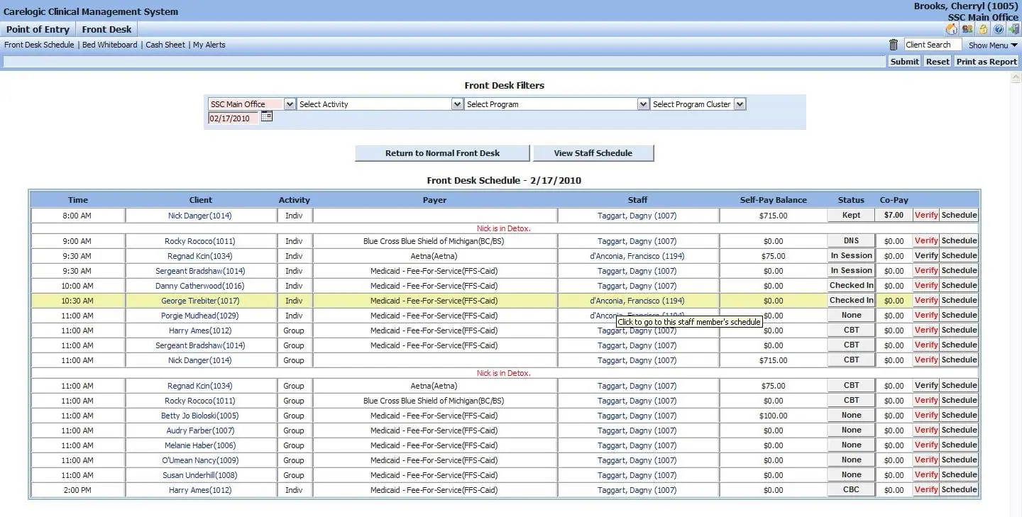The image size is (1022, 517).
Task: Open the Users icon near top right
Action: tap(967, 29)
